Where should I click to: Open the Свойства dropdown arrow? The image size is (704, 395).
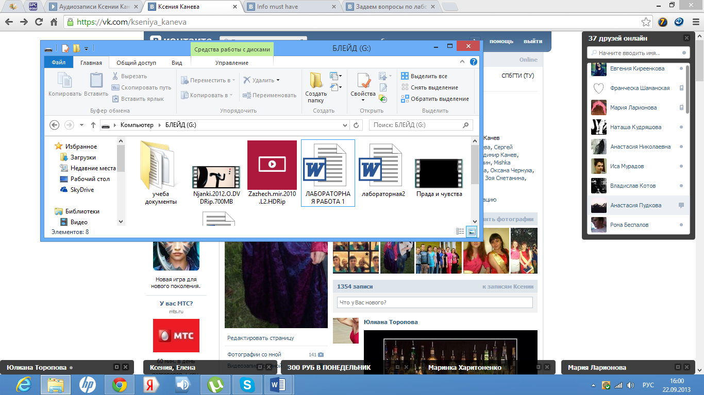[363, 100]
